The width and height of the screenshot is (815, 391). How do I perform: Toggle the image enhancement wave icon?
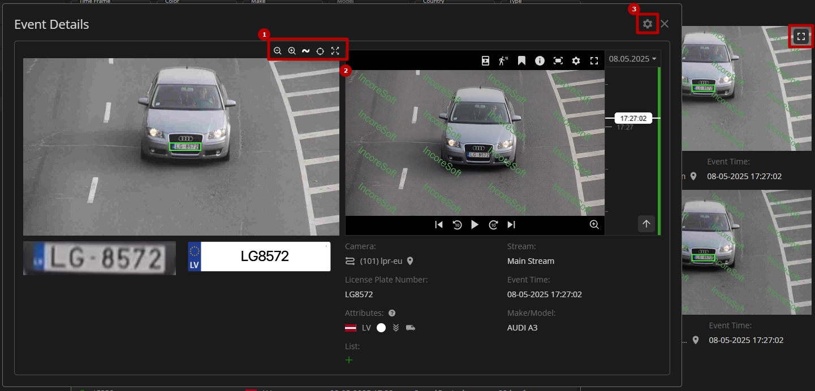(x=306, y=51)
